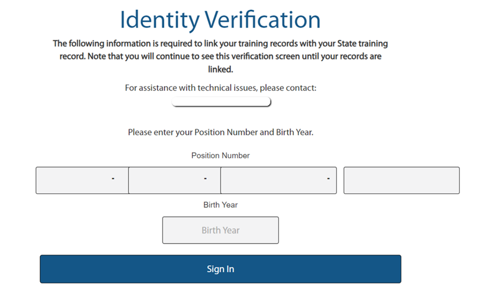The image size is (482, 293).
Task: Select the second Position Number segment field
Action: [168, 180]
